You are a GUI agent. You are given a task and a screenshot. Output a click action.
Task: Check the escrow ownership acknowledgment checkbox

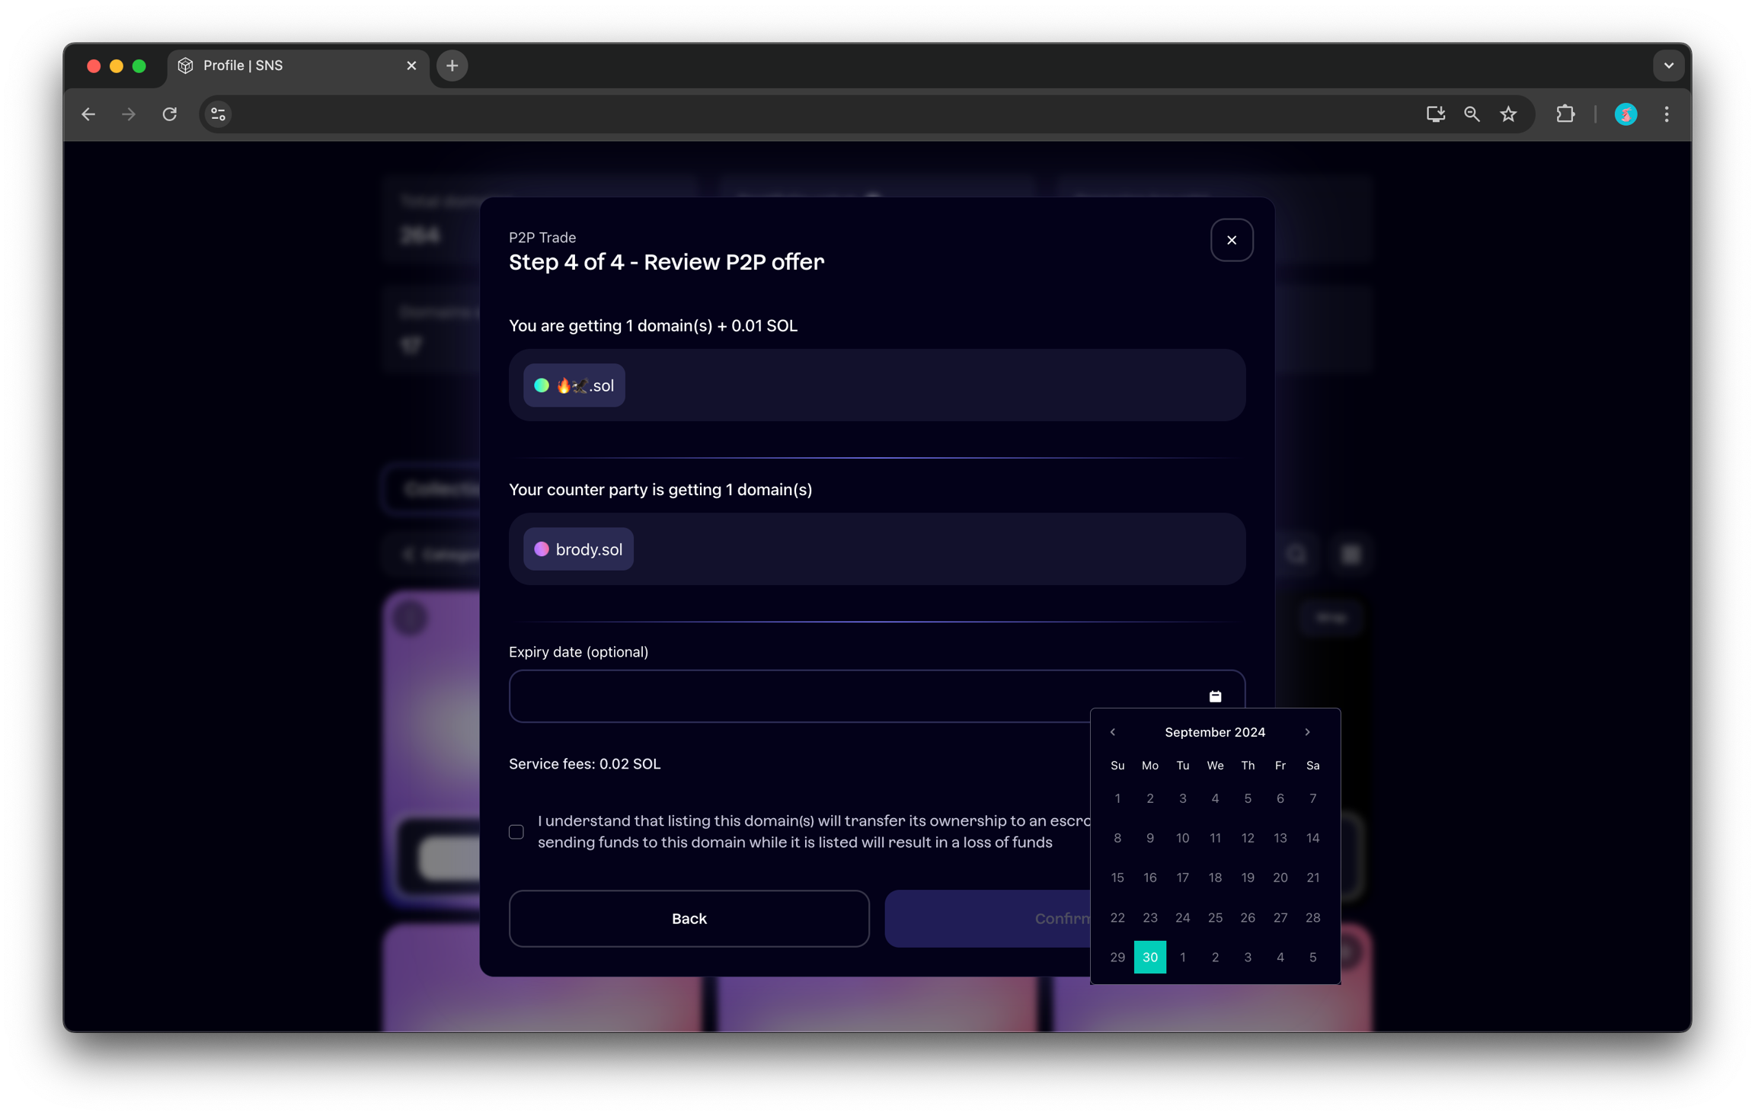coord(516,832)
